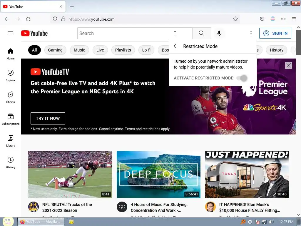Select the Lo-fi filter chip
This screenshot has height=226, width=301.
click(x=146, y=50)
